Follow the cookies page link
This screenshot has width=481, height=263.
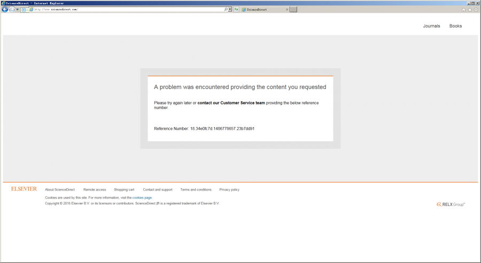point(142,198)
